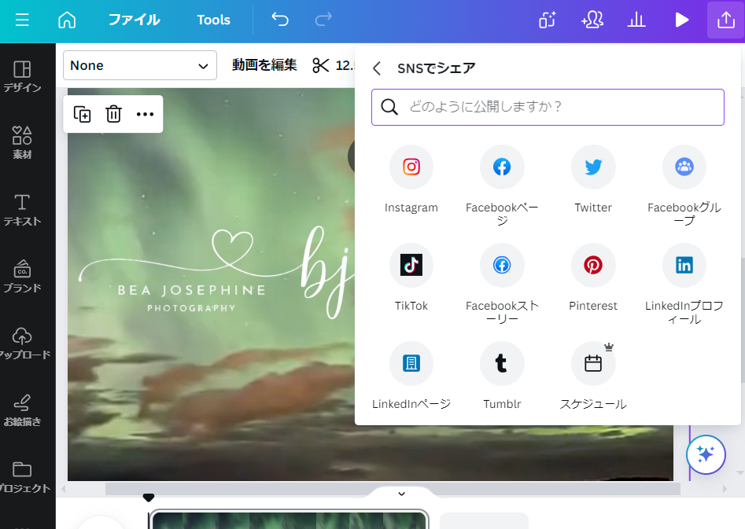Screen dimensions: 745x529
Task: Add collaborators with the people-plus icon
Action: [x=592, y=20]
